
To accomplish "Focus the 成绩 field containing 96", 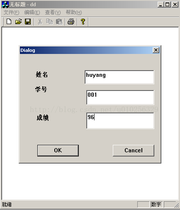I will [x=120, y=121].
